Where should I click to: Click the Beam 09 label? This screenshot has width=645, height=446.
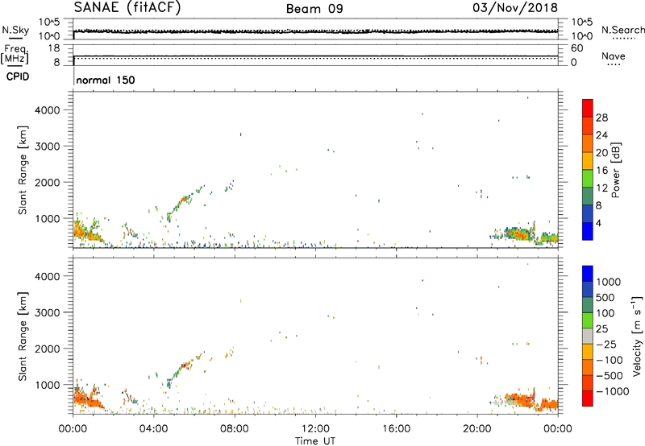point(314,9)
